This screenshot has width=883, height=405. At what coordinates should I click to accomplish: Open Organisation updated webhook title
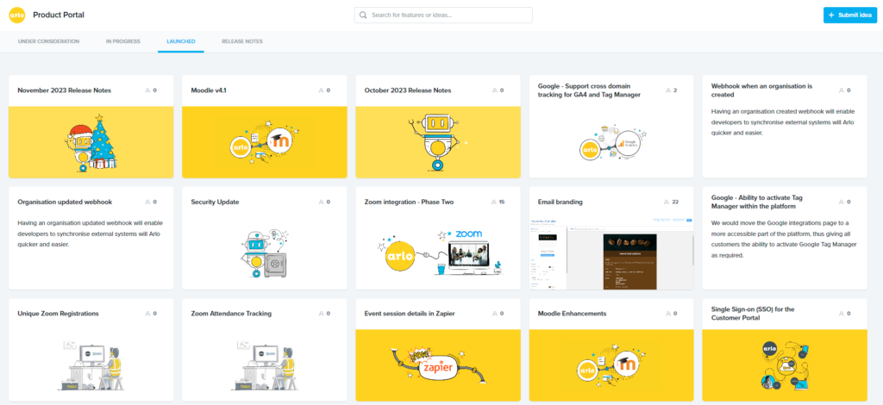pyautogui.click(x=65, y=202)
